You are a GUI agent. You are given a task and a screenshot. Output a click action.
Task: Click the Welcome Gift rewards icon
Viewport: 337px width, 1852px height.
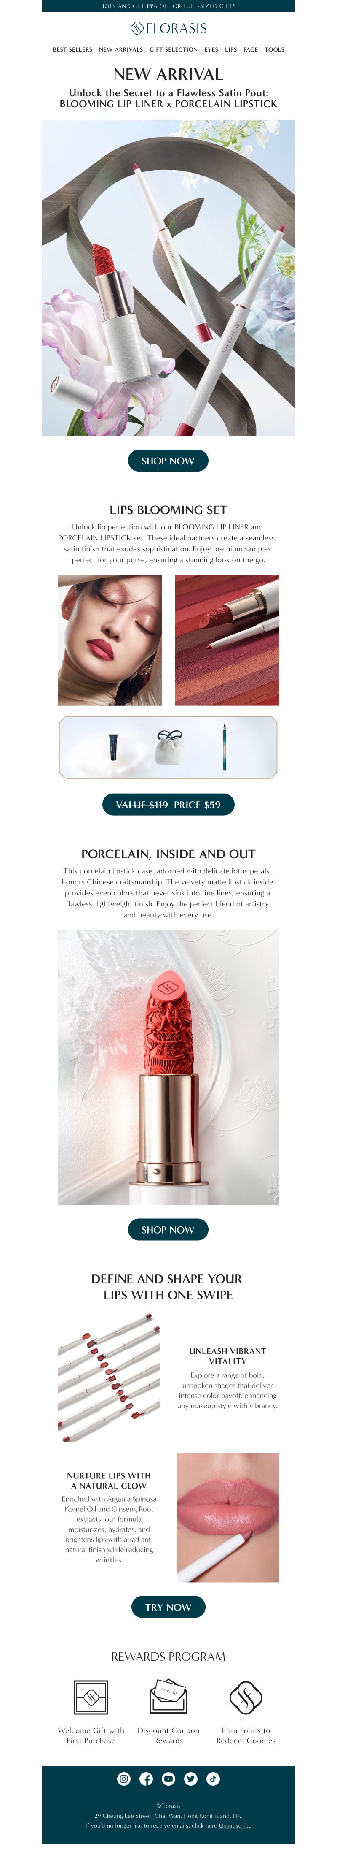[x=91, y=1697]
